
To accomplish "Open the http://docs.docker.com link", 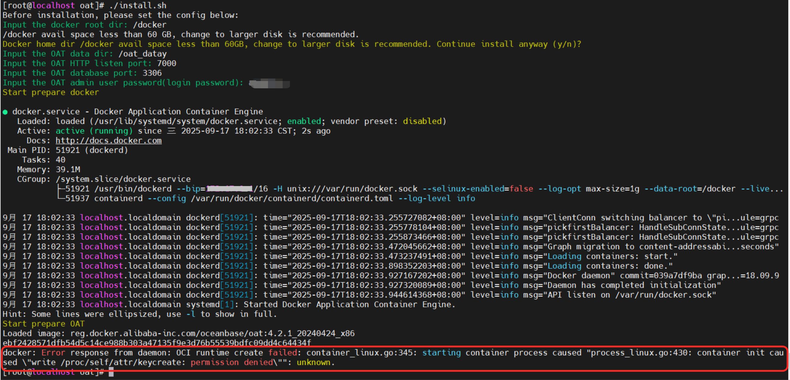I will tap(108, 140).
